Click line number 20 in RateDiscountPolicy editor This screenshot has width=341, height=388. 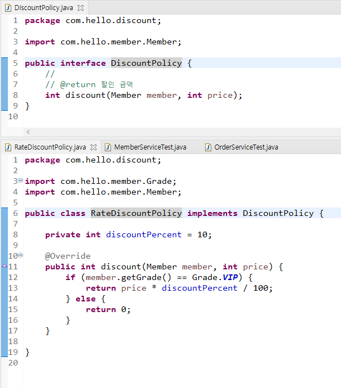tap(13, 363)
